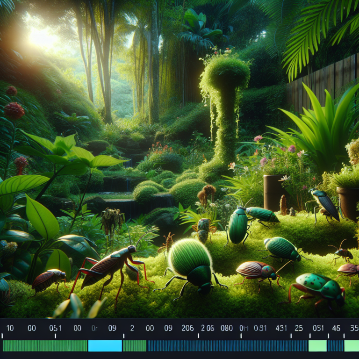Select the "2 06" timecode label
Screen dimensions: 359x359
[208, 328]
